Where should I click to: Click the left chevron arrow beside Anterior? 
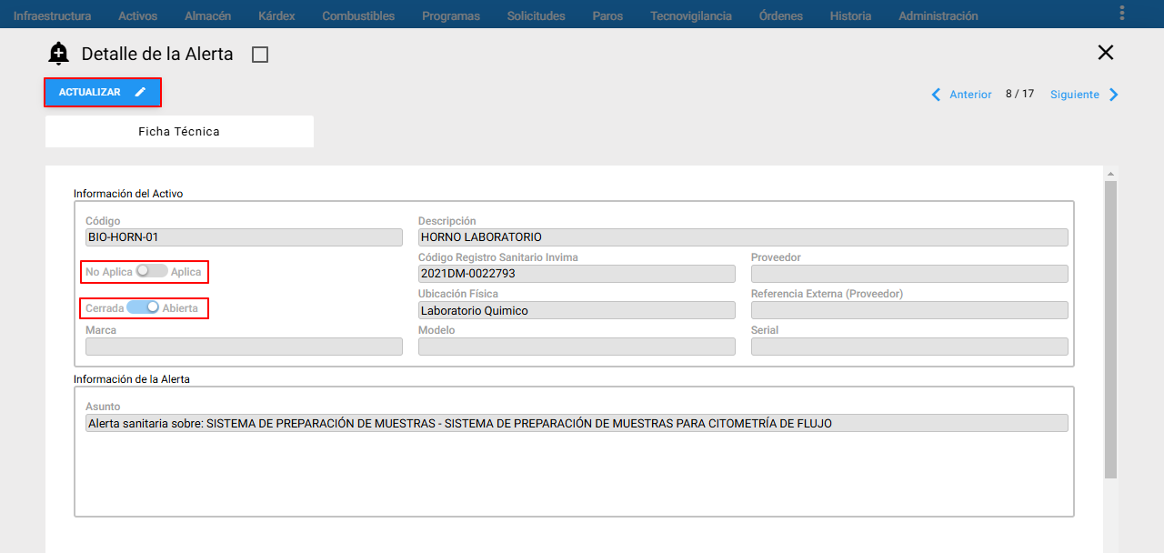coord(936,95)
